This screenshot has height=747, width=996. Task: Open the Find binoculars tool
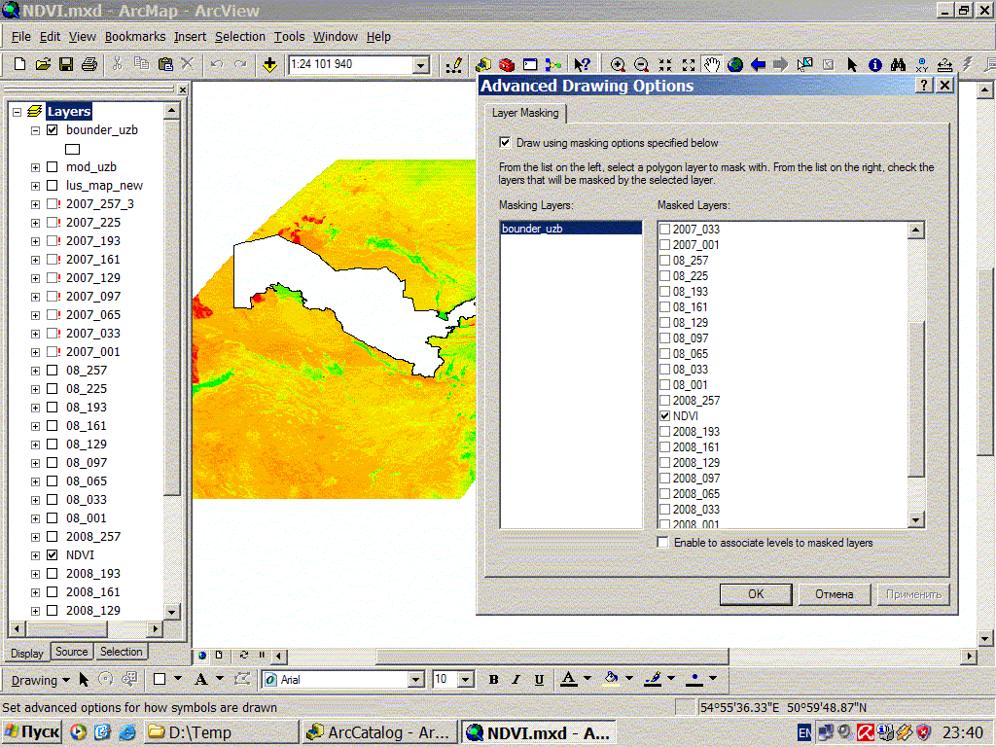click(x=898, y=65)
